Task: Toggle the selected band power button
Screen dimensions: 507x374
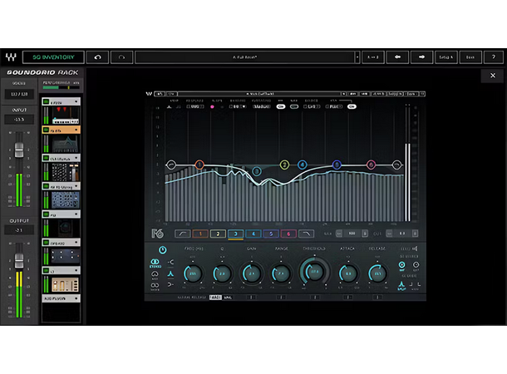Action: tap(163, 249)
